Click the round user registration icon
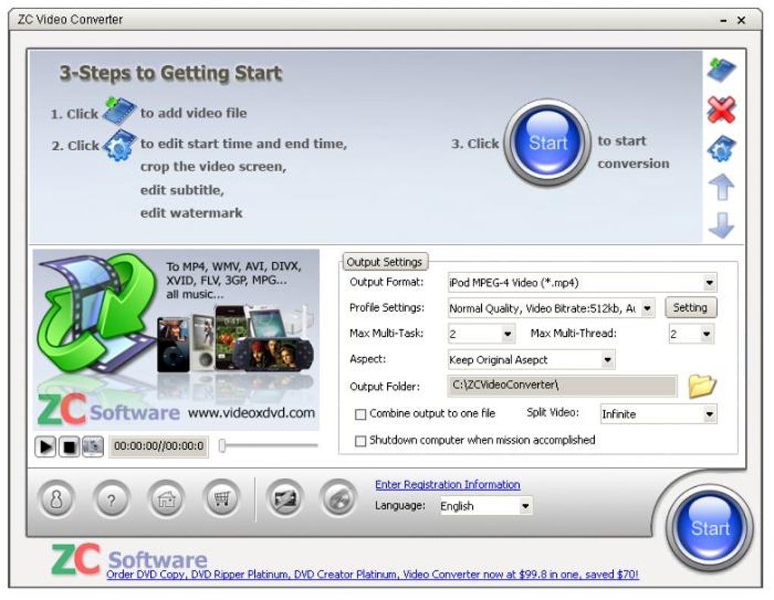 click(56, 499)
